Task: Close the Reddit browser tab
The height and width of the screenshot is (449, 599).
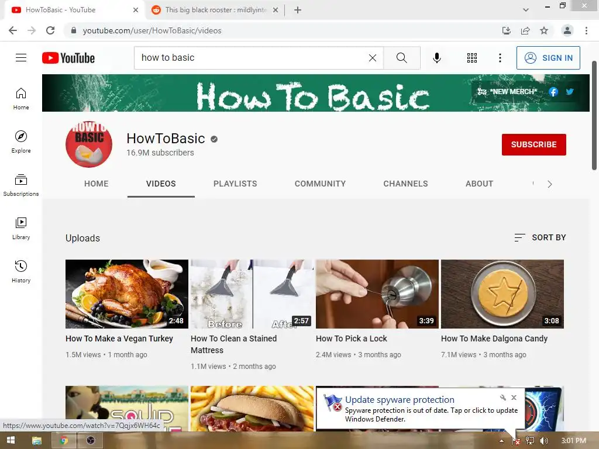Action: click(x=276, y=10)
